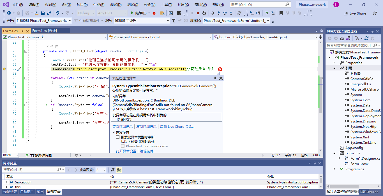The image size is (383, 196).
Task: Click the Hot Reload flame icon
Action: (154, 13)
